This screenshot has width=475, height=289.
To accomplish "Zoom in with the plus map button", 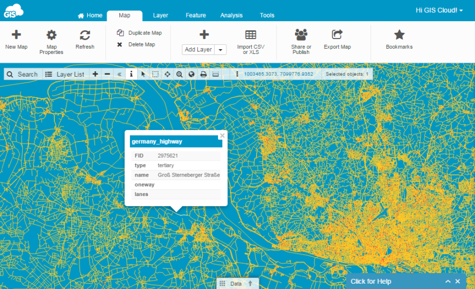I will click(95, 74).
